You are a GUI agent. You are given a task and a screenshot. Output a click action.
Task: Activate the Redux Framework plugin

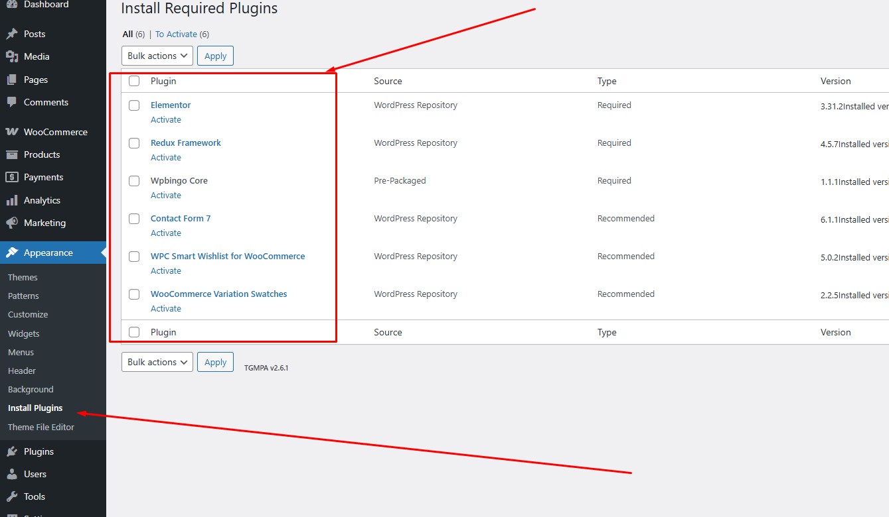[166, 158]
